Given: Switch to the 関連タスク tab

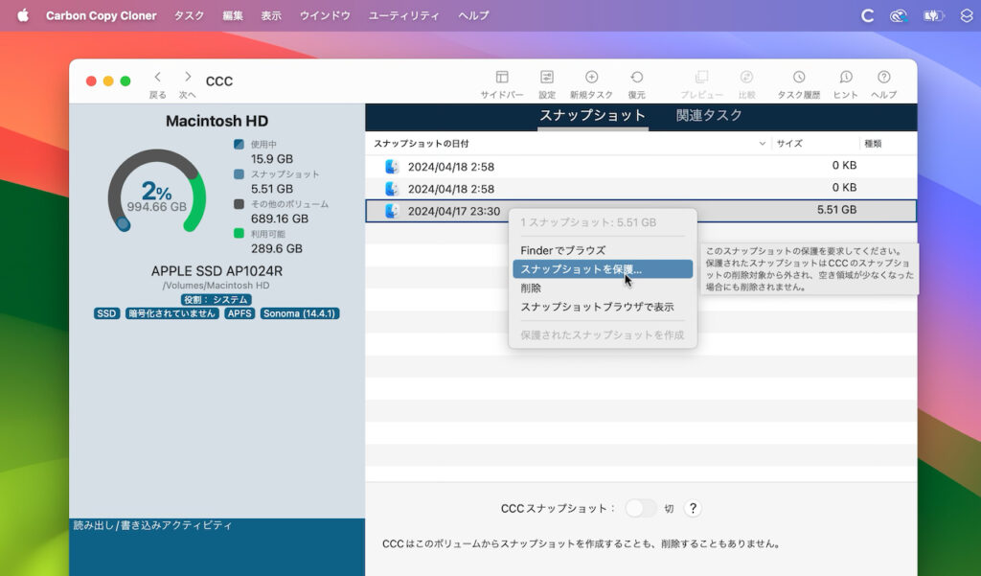Looking at the screenshot, I should pos(707,113).
